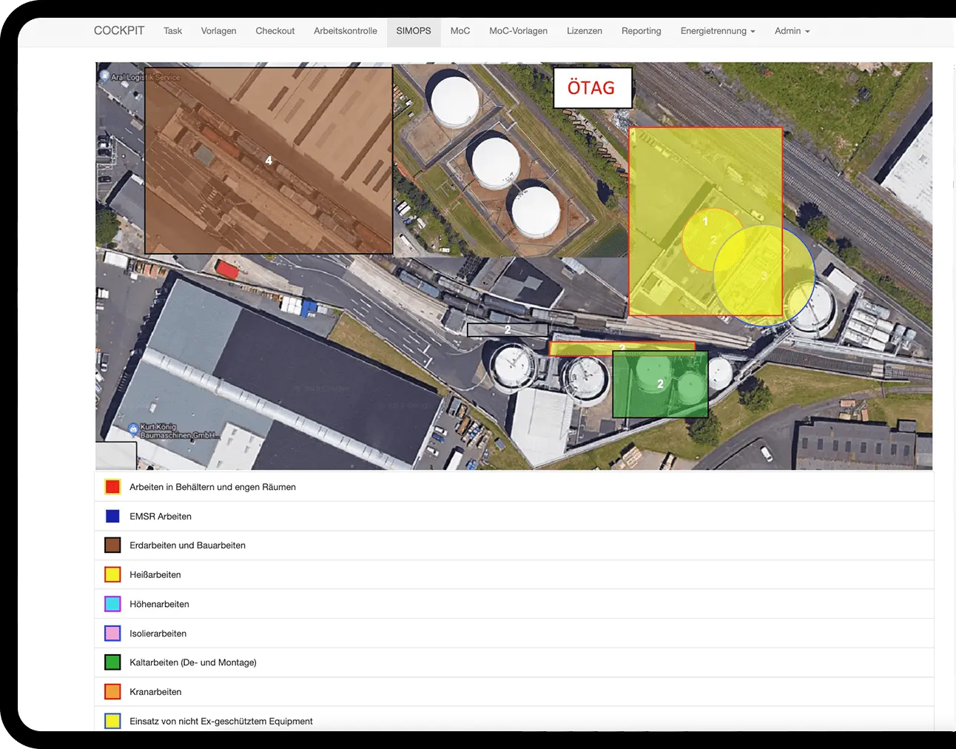Click the nicht Ex-geschütztem Equipment legend square

click(x=112, y=721)
